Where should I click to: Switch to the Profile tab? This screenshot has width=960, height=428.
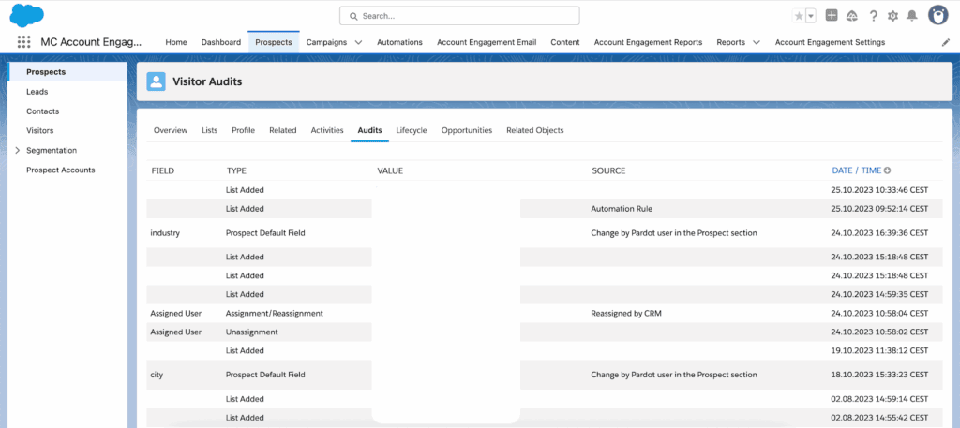pos(243,130)
